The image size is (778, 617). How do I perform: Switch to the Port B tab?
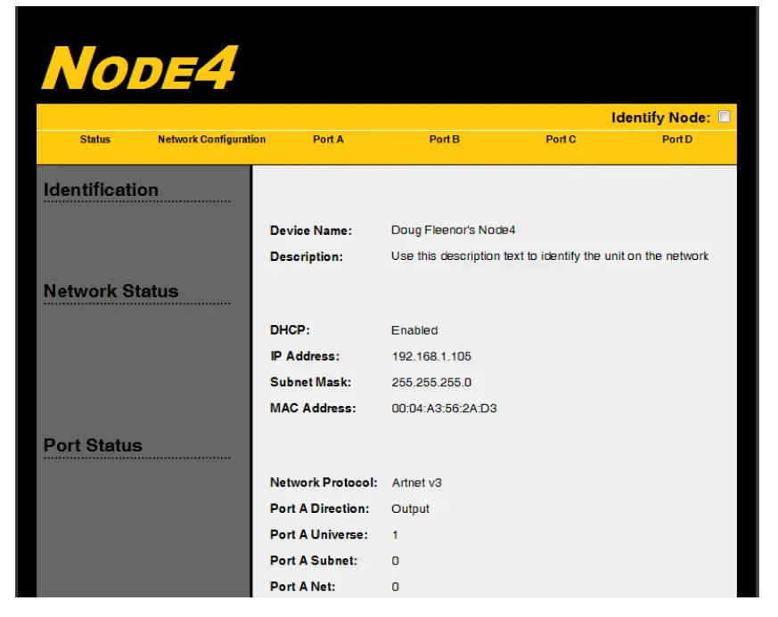coord(443,140)
